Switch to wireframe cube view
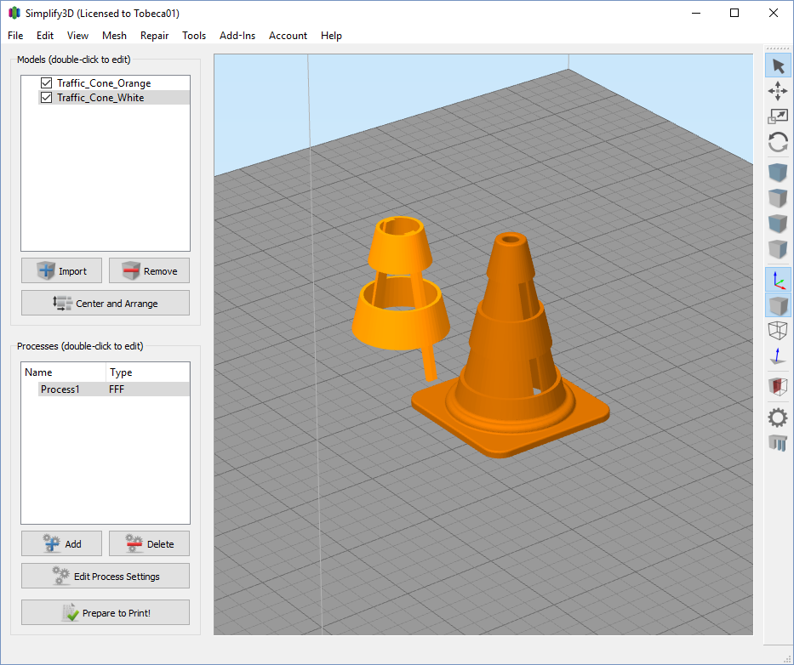This screenshot has height=665, width=794. tap(778, 330)
